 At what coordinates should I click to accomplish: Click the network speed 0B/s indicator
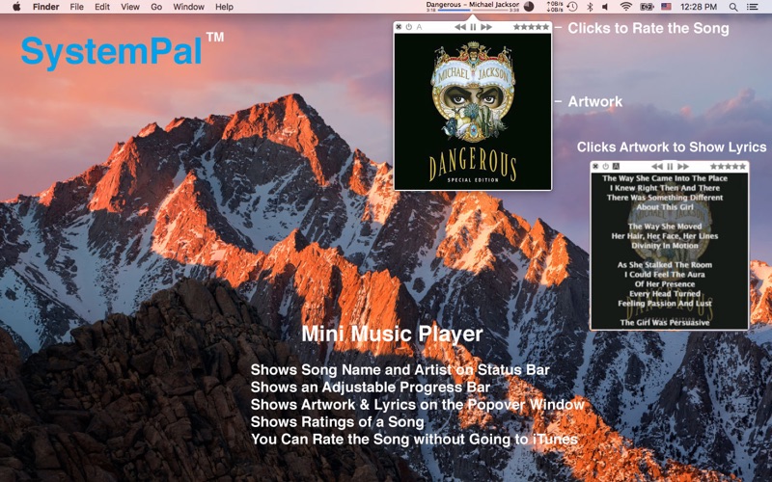click(555, 7)
